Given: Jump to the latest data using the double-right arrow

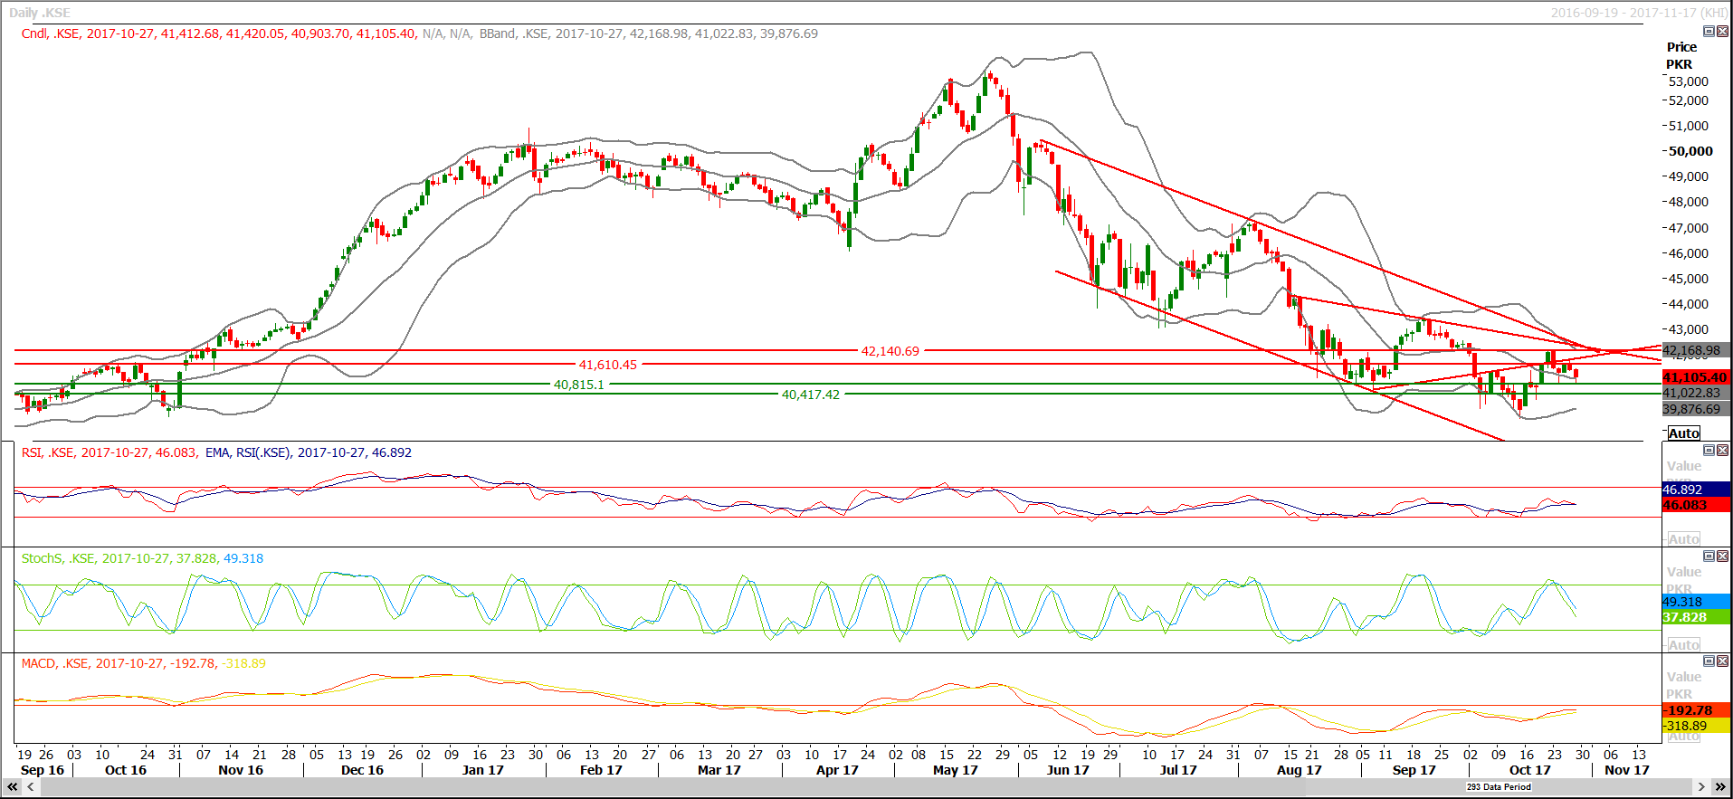Looking at the screenshot, I should pyautogui.click(x=1720, y=787).
